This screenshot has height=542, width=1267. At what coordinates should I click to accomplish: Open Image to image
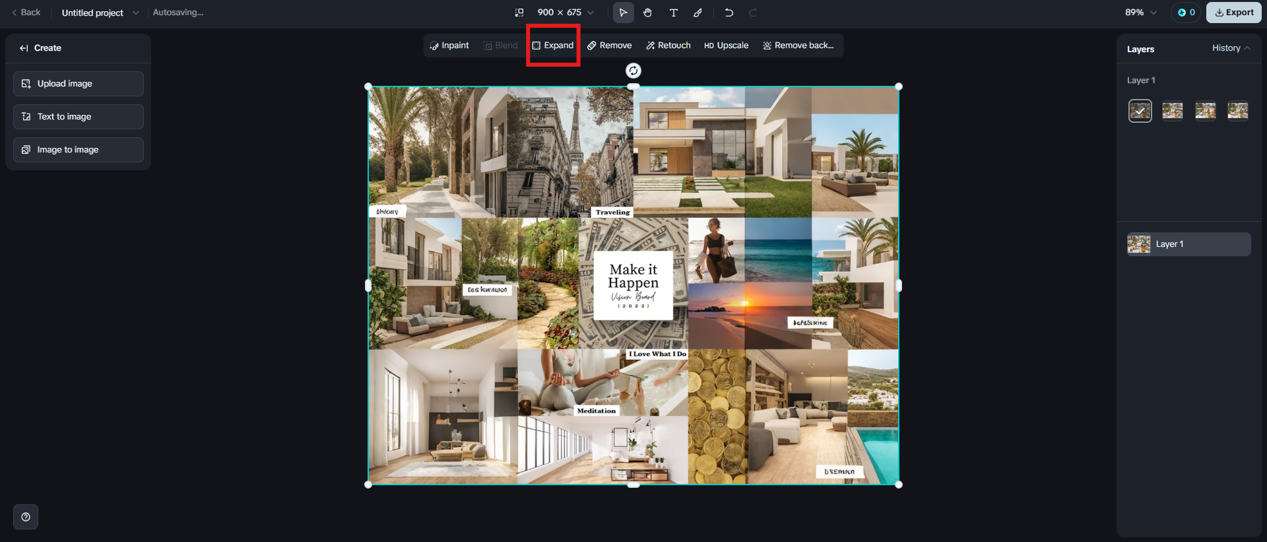tap(79, 150)
